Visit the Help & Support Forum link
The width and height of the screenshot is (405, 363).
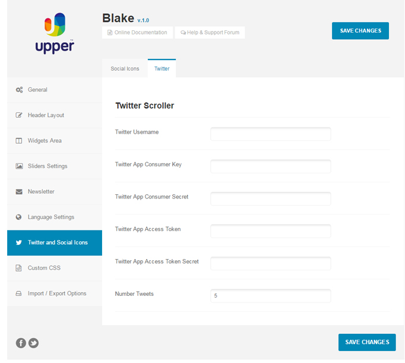(210, 33)
